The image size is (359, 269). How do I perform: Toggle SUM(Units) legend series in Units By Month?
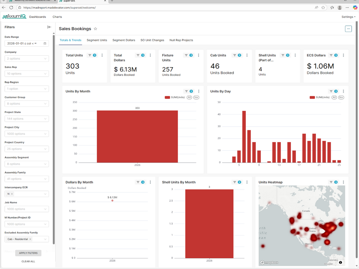[175, 97]
